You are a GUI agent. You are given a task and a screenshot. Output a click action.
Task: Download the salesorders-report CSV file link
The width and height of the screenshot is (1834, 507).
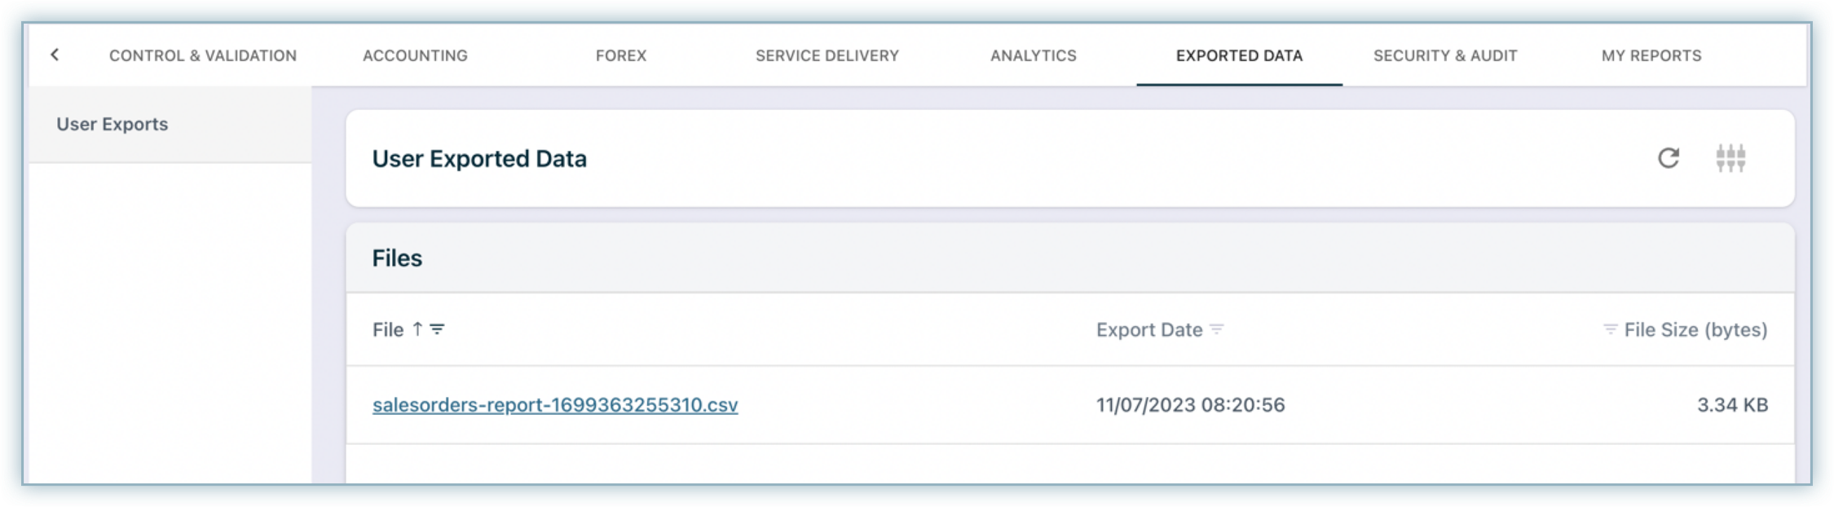555,405
